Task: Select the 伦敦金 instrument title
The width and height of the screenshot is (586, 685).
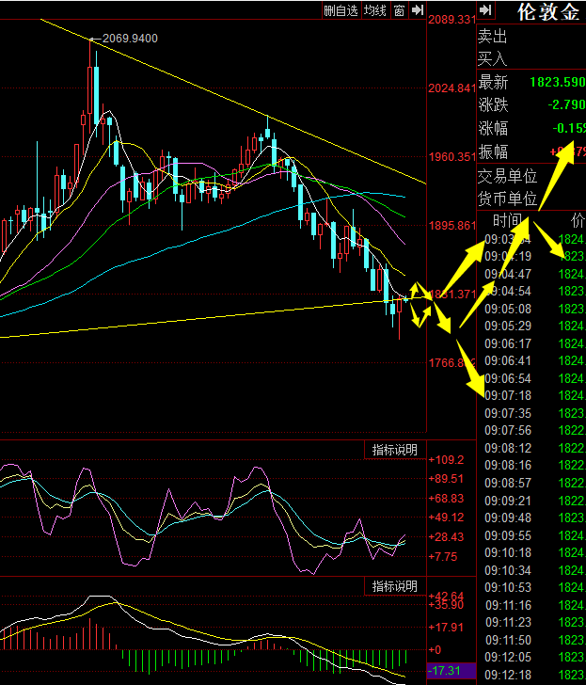Action: (x=548, y=12)
